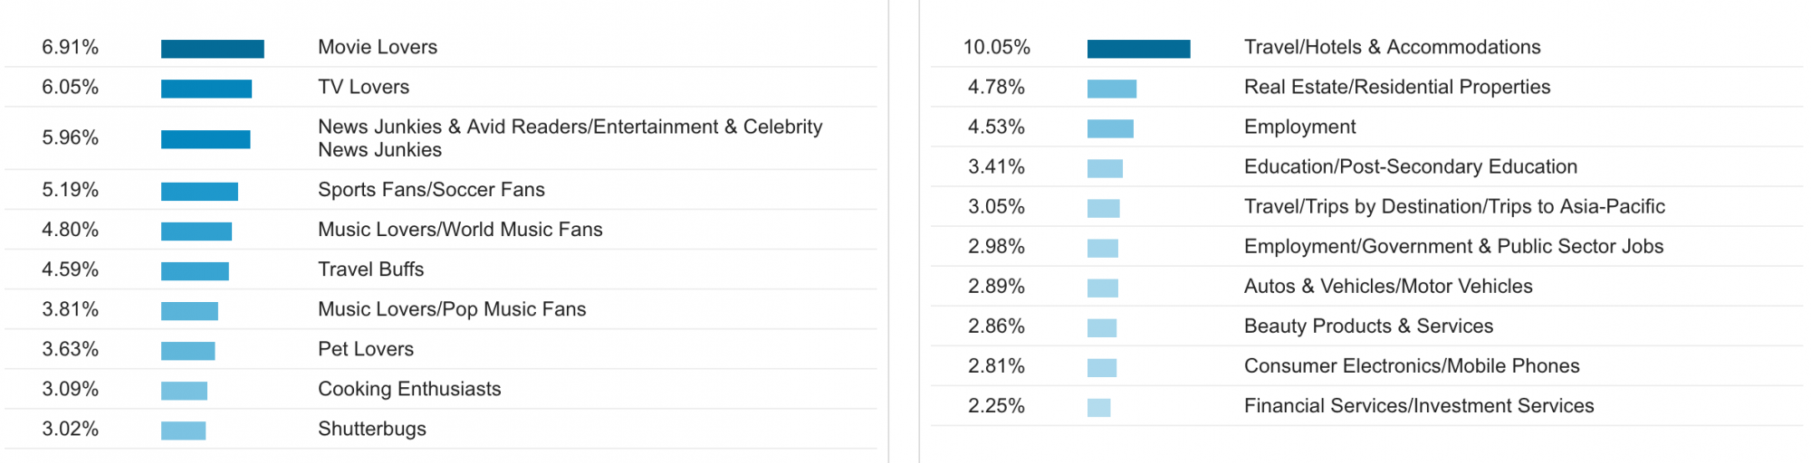The height and width of the screenshot is (463, 1811).
Task: Click Music Lovers/Pop Music Fans label
Action: [452, 309]
